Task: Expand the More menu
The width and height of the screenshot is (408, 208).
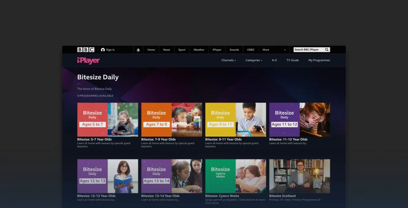Action: coord(274,50)
